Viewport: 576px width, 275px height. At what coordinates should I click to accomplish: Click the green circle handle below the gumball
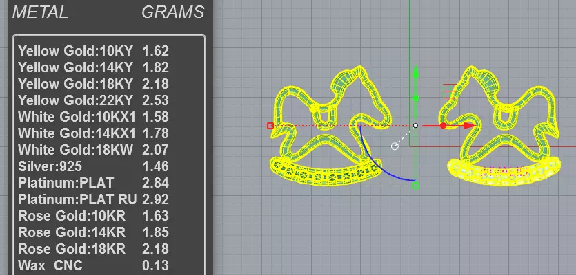(x=415, y=186)
